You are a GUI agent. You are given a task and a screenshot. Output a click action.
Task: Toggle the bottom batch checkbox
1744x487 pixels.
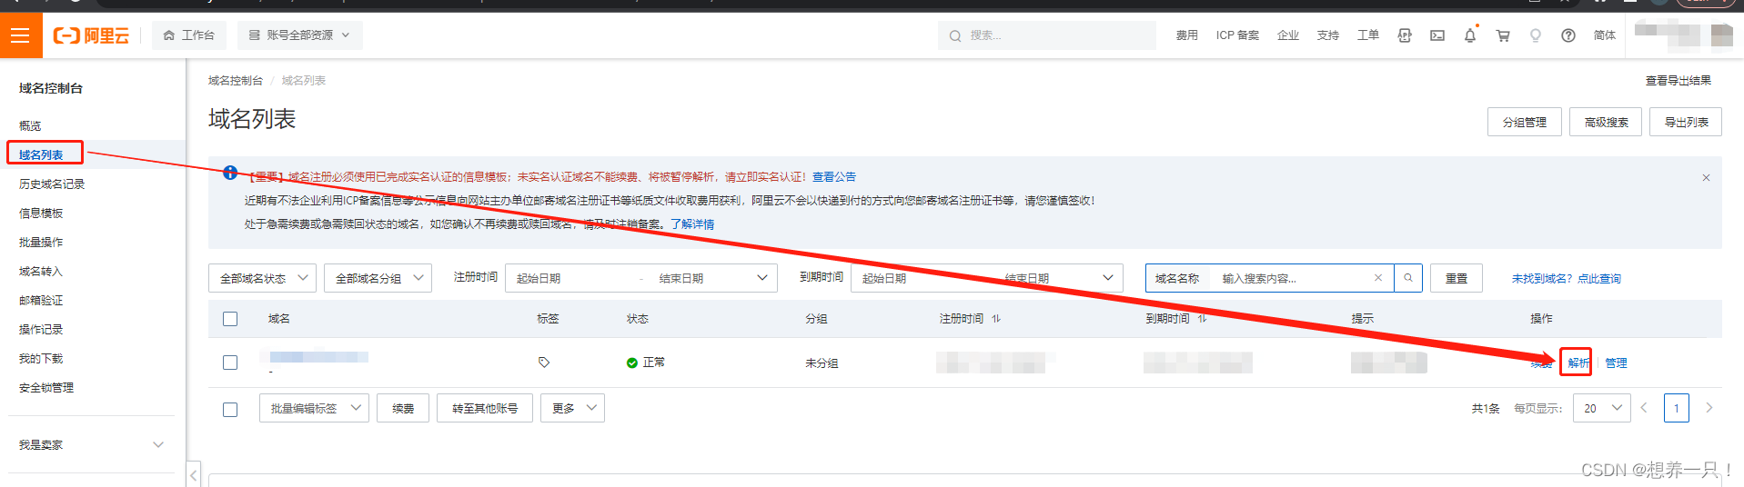(x=230, y=409)
